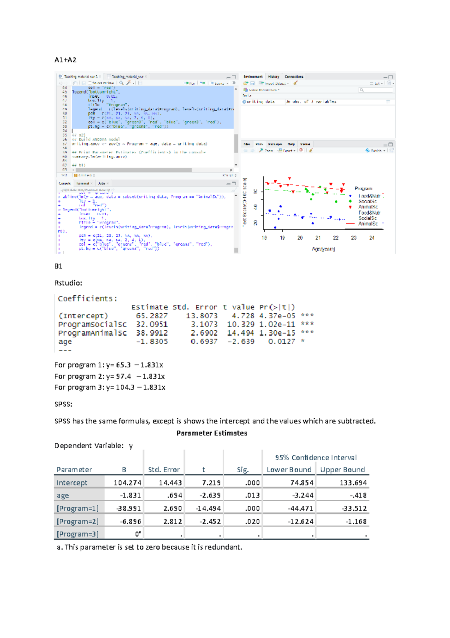
Task: Click the [Program=2] parameter row label
Action: click(x=78, y=522)
